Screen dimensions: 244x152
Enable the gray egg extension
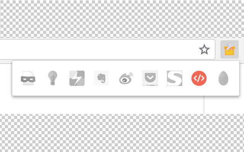(x=223, y=78)
